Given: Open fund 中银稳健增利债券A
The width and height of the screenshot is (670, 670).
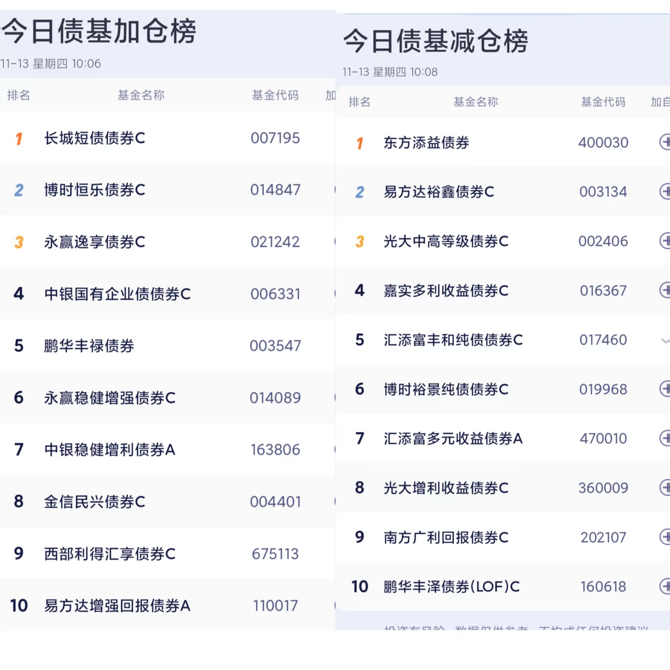Looking at the screenshot, I should (110, 450).
